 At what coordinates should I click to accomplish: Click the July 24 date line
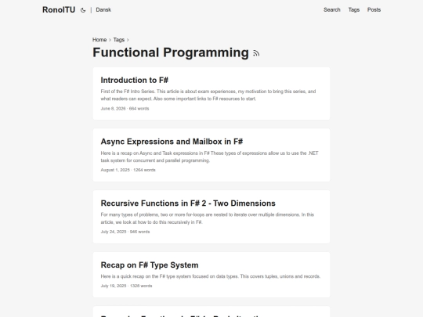pyautogui.click(x=125, y=232)
